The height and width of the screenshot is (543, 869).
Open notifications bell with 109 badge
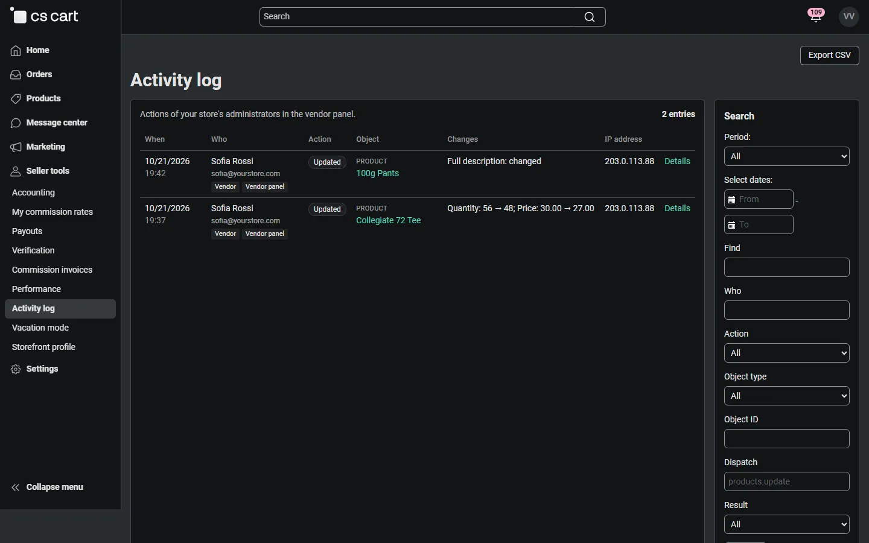tap(816, 16)
